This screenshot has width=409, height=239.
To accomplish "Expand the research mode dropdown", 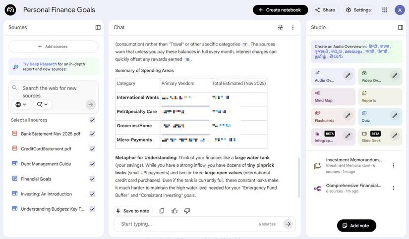I will point(42,104).
